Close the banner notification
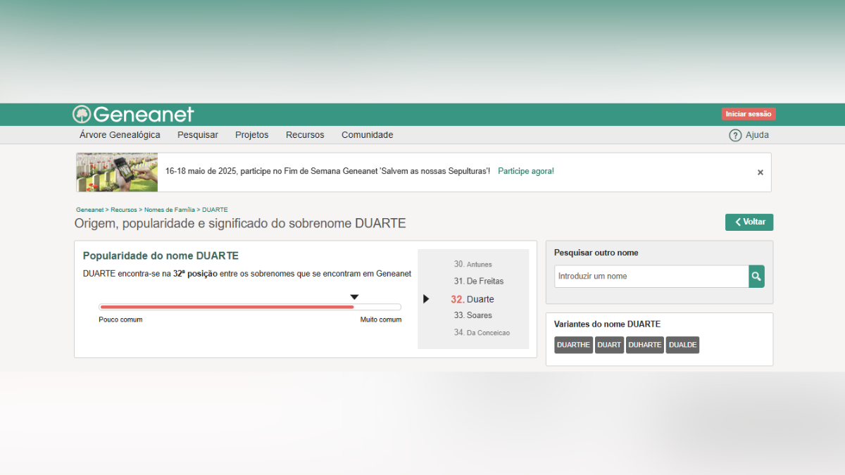The height and width of the screenshot is (475, 845). [x=760, y=172]
